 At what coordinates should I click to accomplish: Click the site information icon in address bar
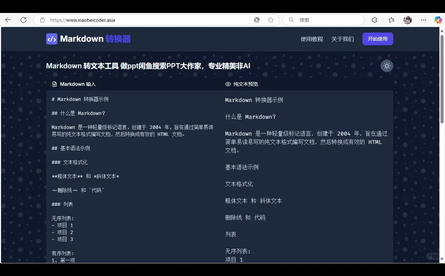tap(42, 20)
